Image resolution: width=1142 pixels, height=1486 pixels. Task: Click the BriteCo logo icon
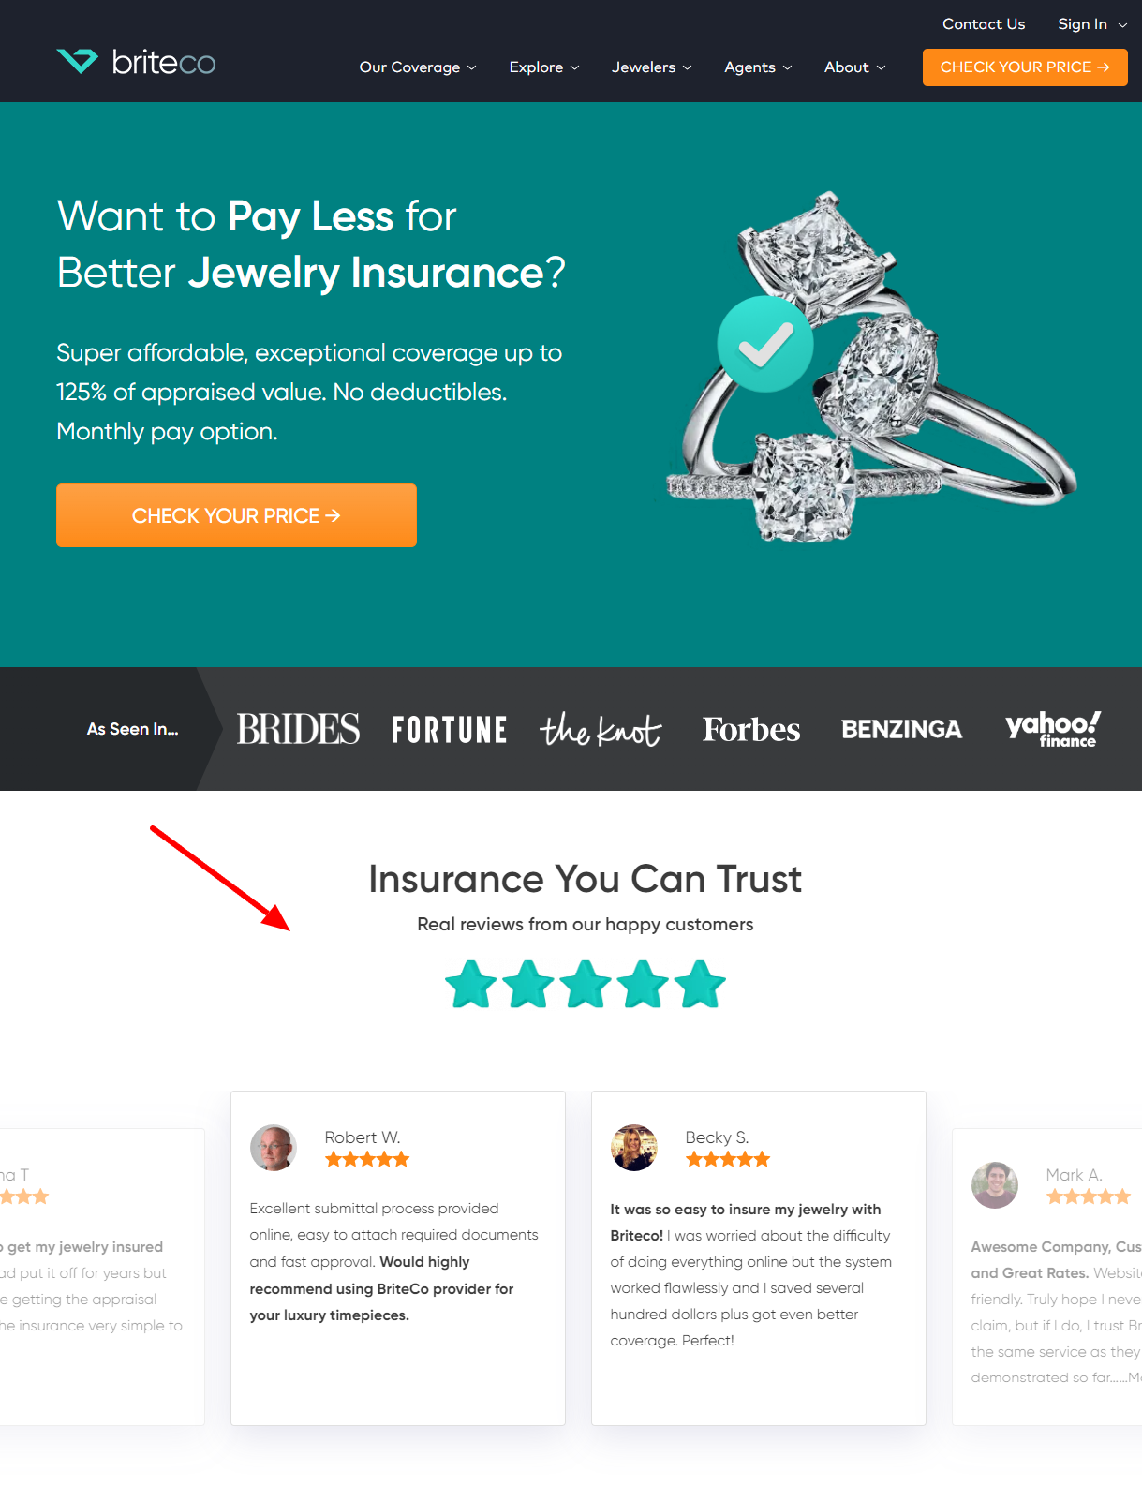(x=77, y=61)
